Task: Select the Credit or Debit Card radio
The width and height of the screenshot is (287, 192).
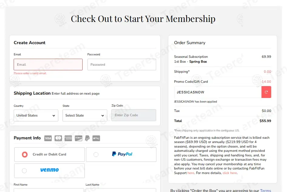Action: (x=25, y=155)
